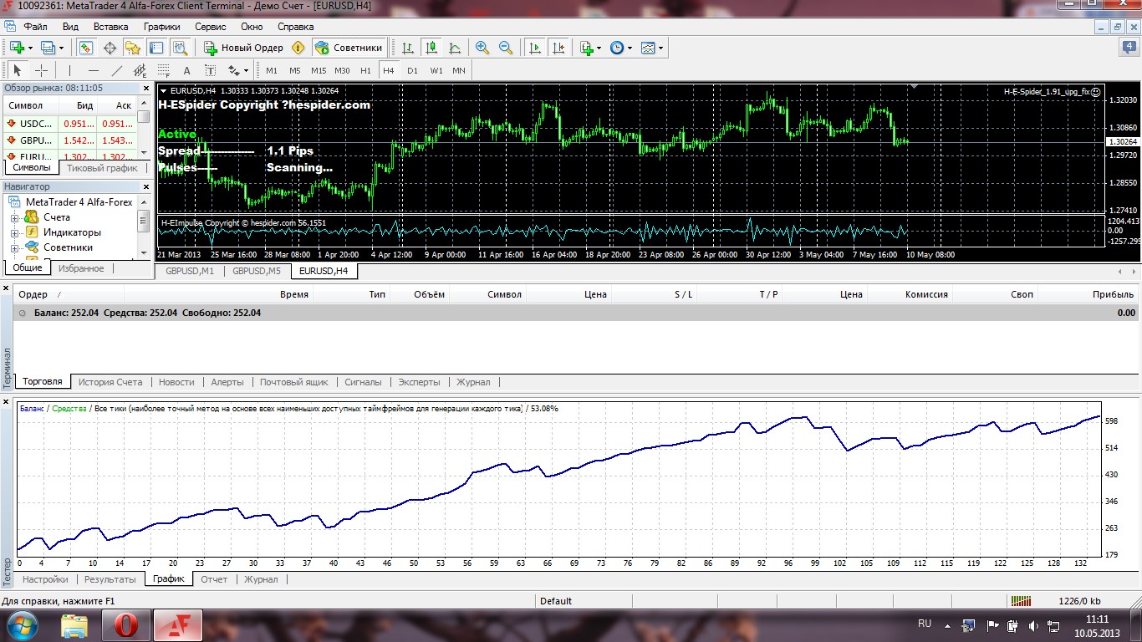Toggle the Strategy Tester magnifier icon
The width and height of the screenshot is (1142, 642).
(179, 48)
